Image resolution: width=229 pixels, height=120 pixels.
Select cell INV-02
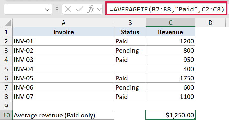tap(63, 50)
